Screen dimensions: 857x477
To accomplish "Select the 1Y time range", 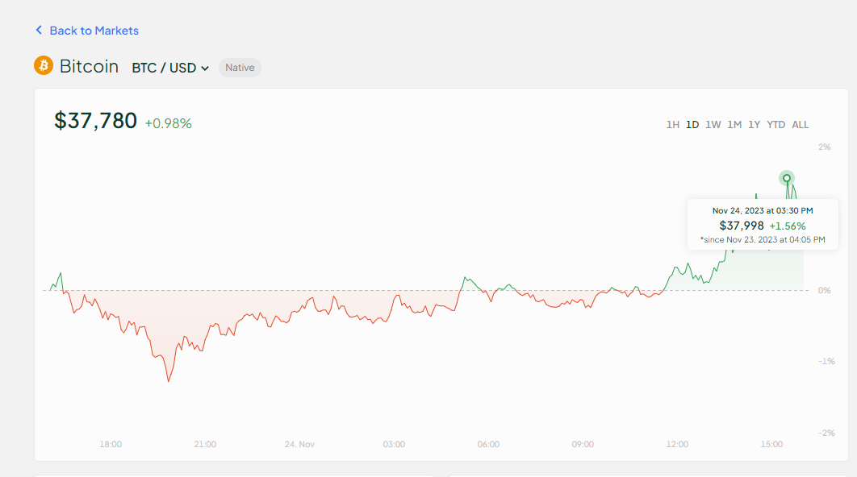I will coord(755,124).
